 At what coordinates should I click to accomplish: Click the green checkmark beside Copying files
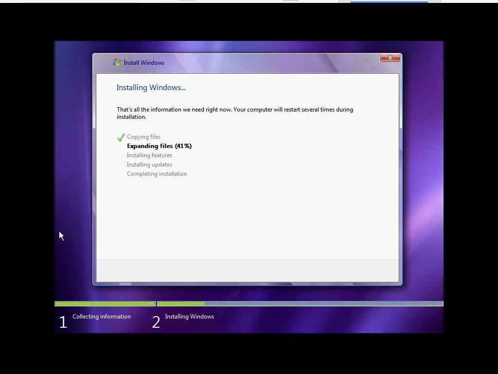pos(121,137)
